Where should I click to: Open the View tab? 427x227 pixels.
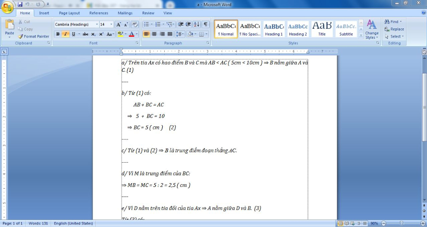[x=168, y=13]
